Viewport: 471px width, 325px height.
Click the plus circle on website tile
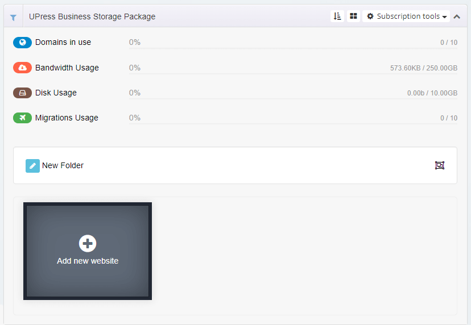coord(88,243)
